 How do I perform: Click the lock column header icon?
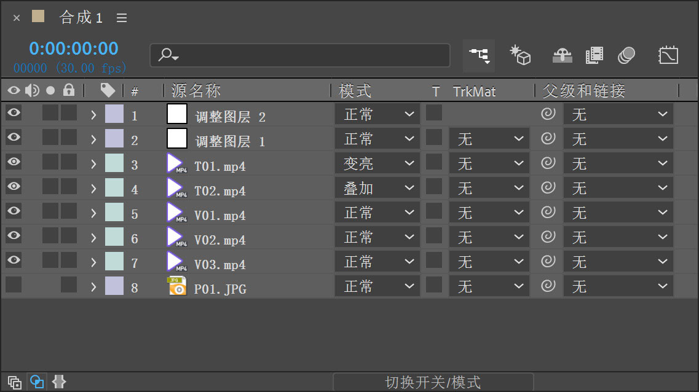69,90
